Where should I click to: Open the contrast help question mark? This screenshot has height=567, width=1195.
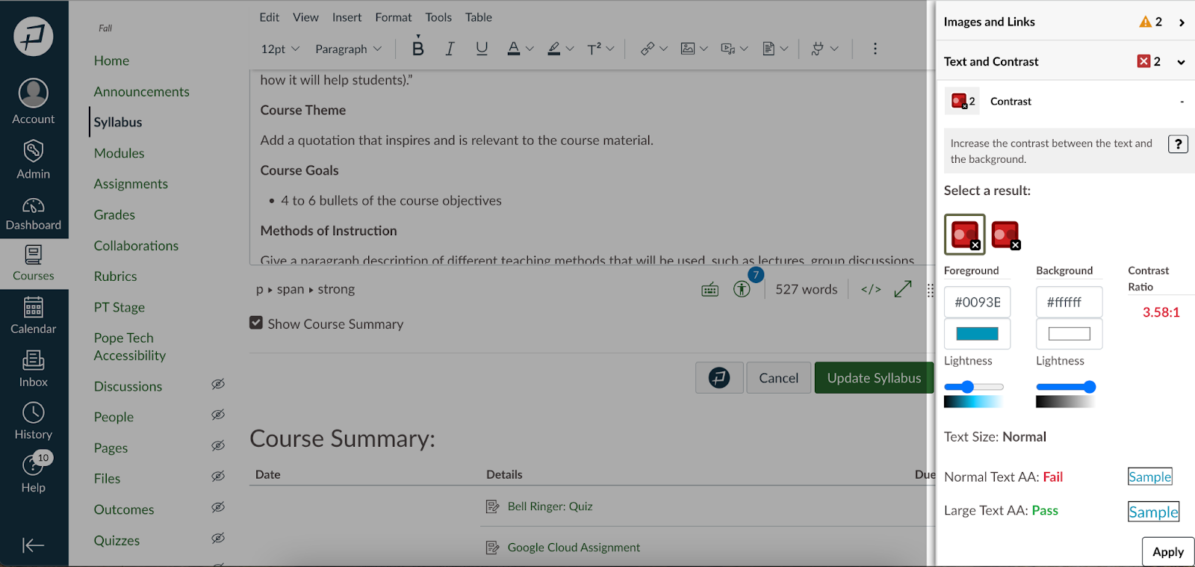[x=1178, y=144]
